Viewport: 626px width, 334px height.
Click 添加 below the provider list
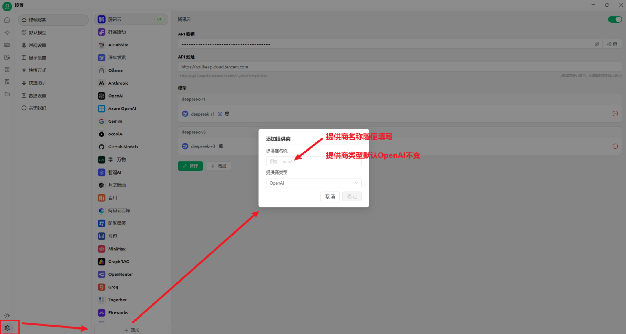[x=132, y=330]
